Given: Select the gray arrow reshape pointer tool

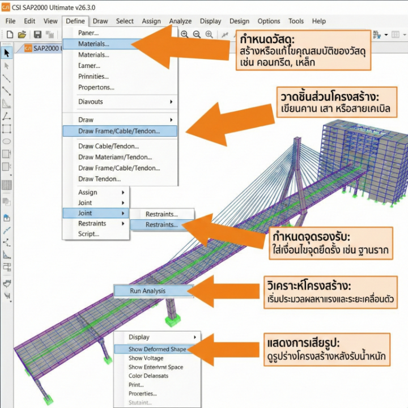Looking at the screenshot, I should [6, 66].
